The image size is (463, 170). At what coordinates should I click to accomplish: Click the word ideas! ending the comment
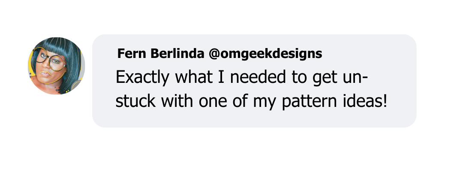365,101
